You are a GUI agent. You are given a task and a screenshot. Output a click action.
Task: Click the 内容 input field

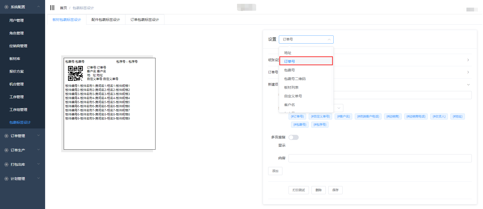click(x=380, y=158)
